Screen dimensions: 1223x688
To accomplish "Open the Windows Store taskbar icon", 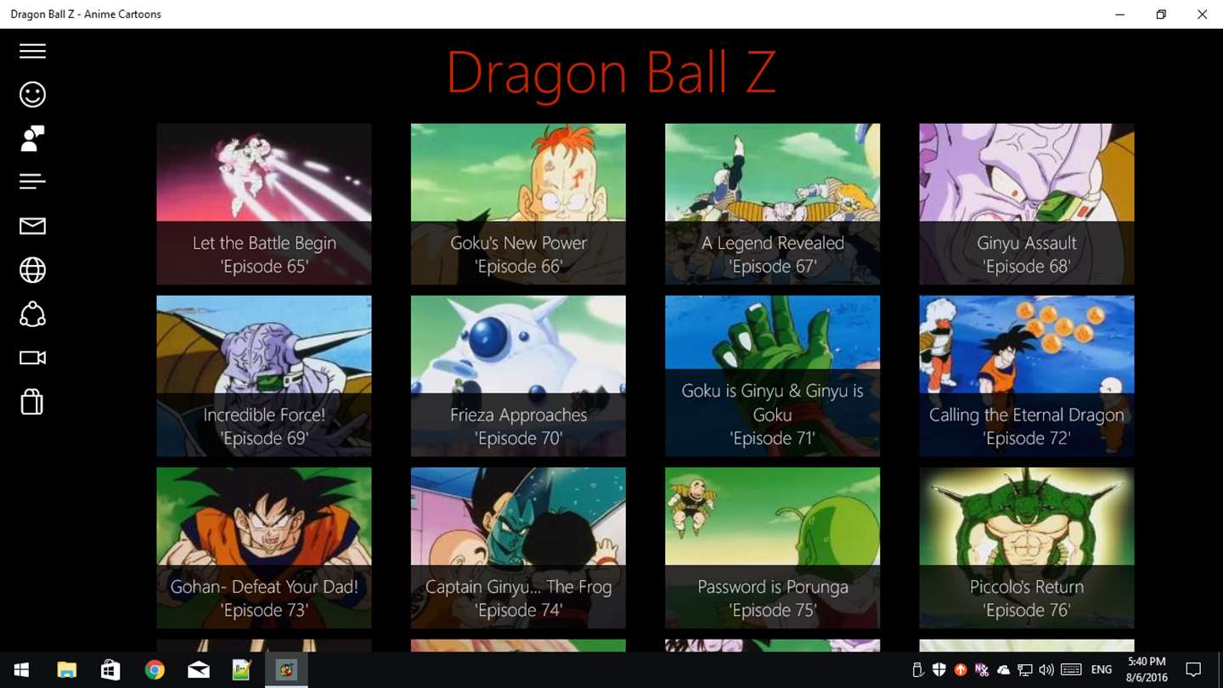I will coord(110,670).
